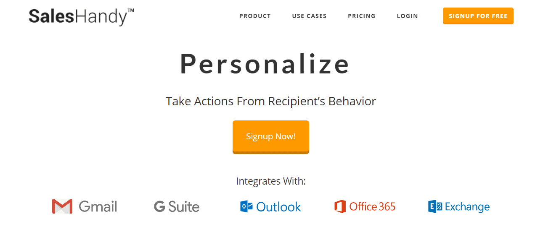Image resolution: width=551 pixels, height=240 pixels.
Task: Open the Login page
Action: tap(407, 16)
